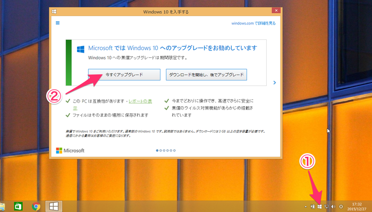
Task: Select the fifth page indicator dot
Action: [x=171, y=150]
